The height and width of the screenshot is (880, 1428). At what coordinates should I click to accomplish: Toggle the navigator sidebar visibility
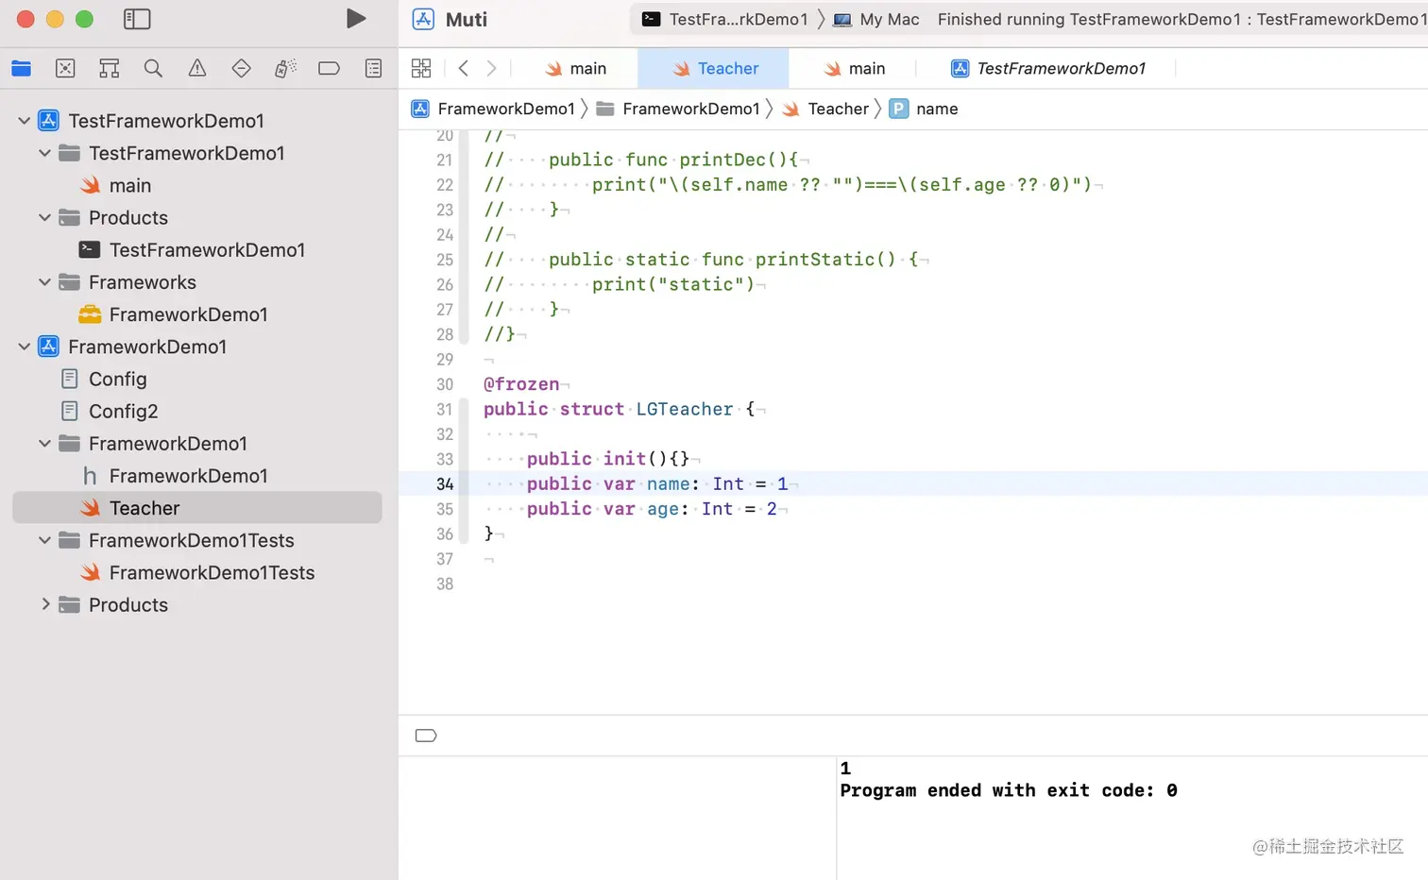[137, 19]
